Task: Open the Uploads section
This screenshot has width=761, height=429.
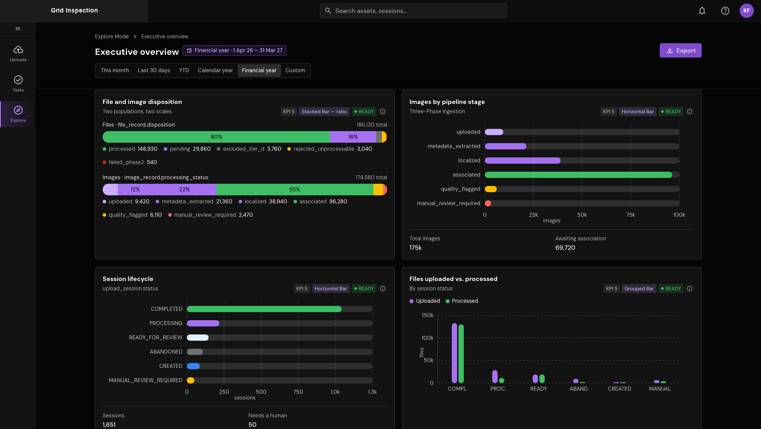Action: point(18,54)
